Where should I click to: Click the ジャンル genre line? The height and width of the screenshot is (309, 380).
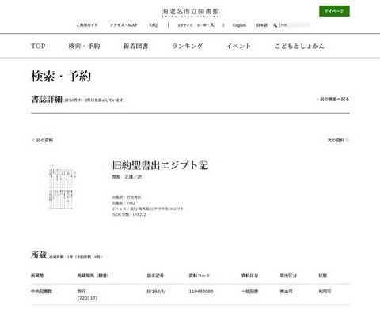148,209
